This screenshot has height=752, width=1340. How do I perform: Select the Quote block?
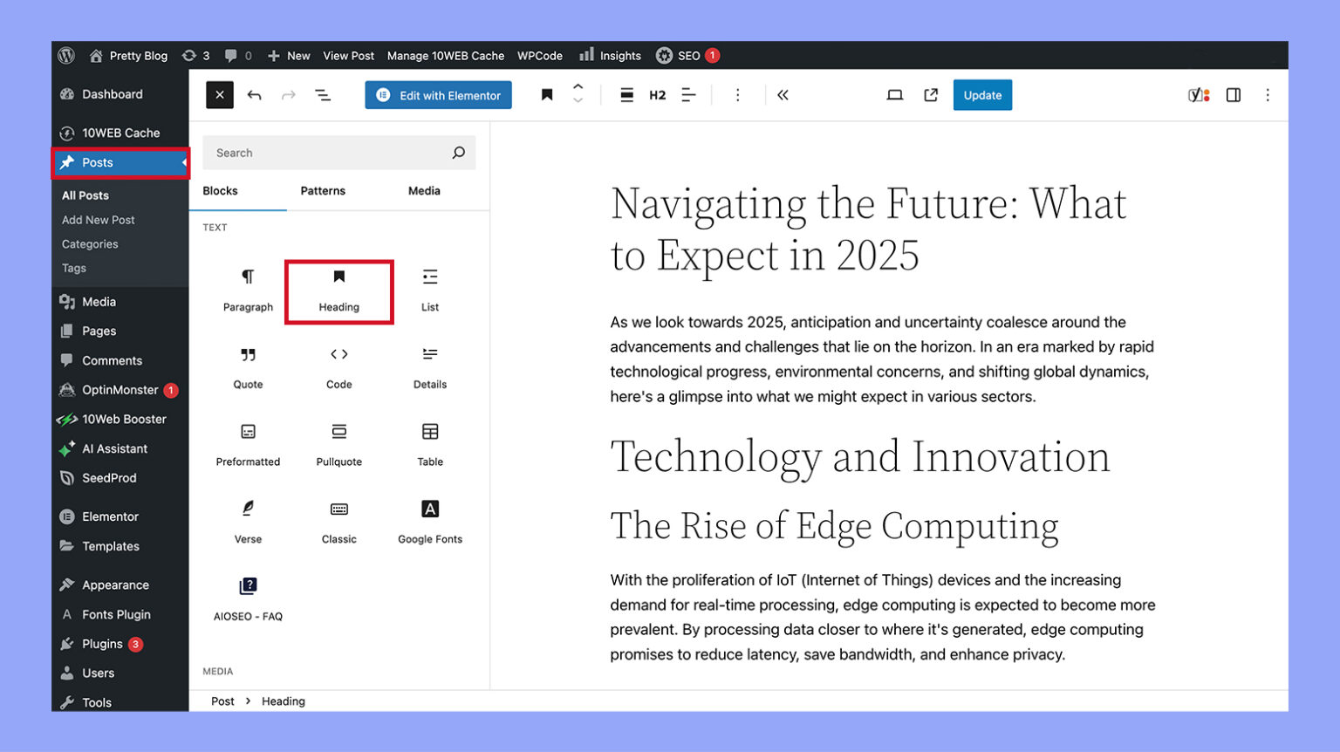tap(248, 366)
